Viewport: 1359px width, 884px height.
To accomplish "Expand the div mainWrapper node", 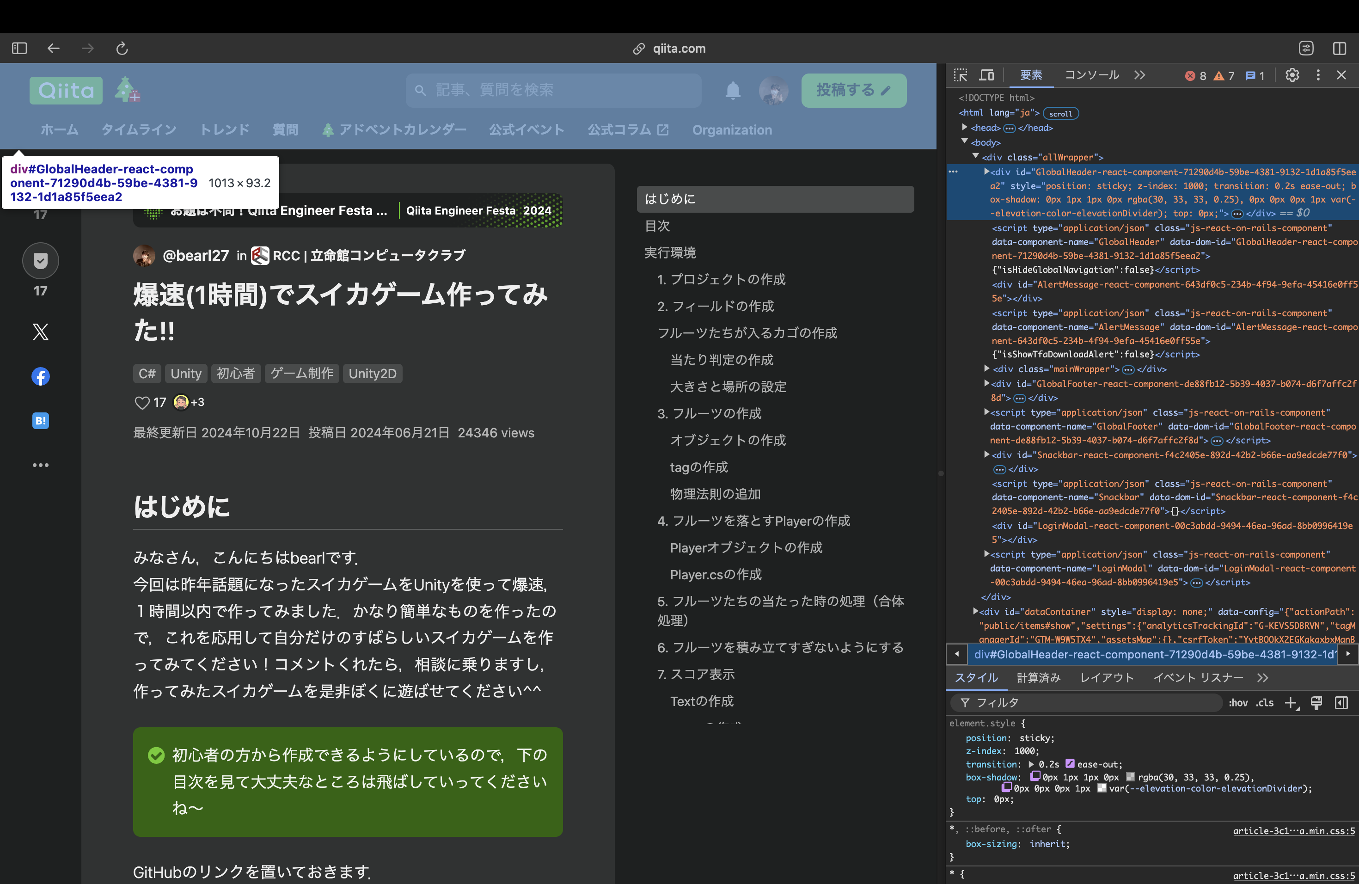I will (987, 369).
